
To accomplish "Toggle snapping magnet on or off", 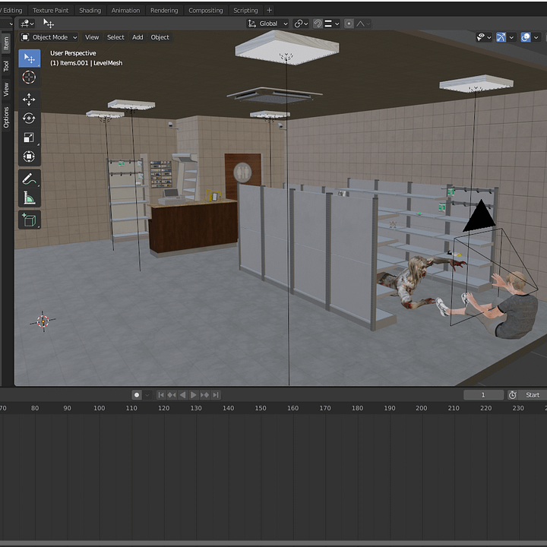I will [x=318, y=24].
